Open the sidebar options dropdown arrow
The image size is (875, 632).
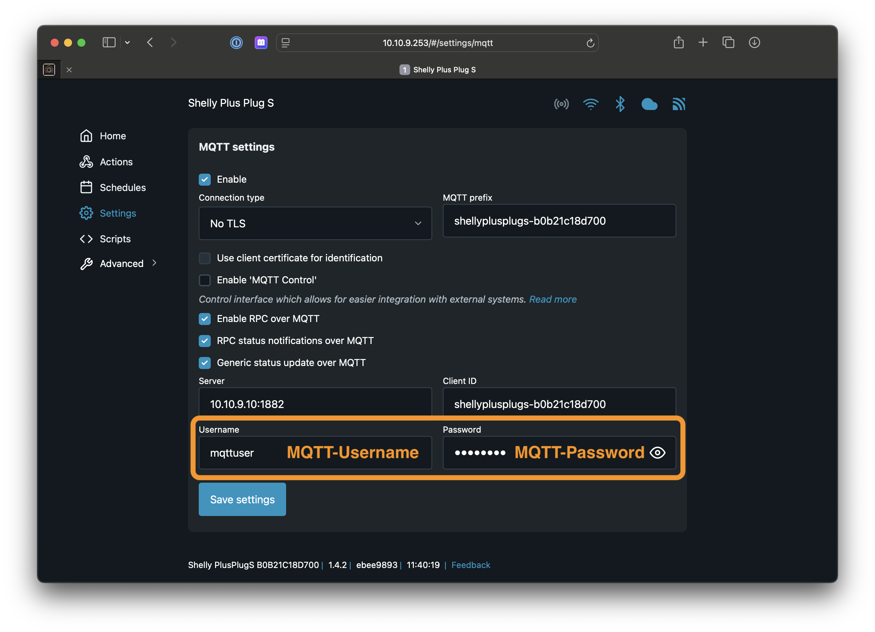(127, 42)
